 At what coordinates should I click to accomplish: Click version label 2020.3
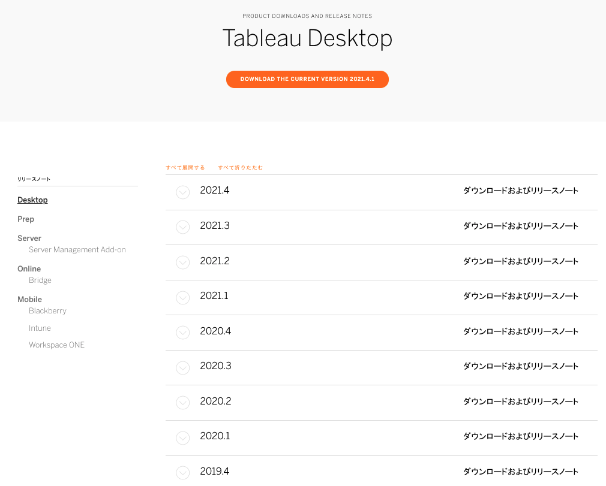[215, 366]
